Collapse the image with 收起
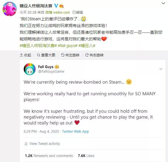 26,55
